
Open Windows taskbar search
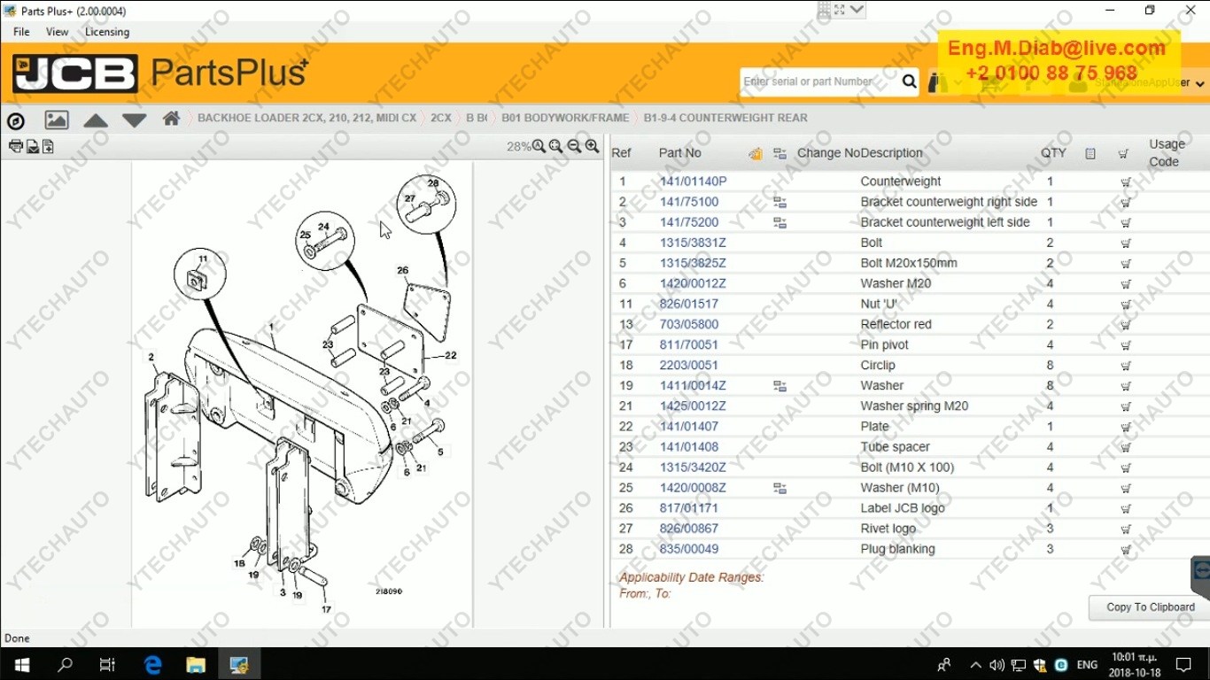pyautogui.click(x=65, y=664)
